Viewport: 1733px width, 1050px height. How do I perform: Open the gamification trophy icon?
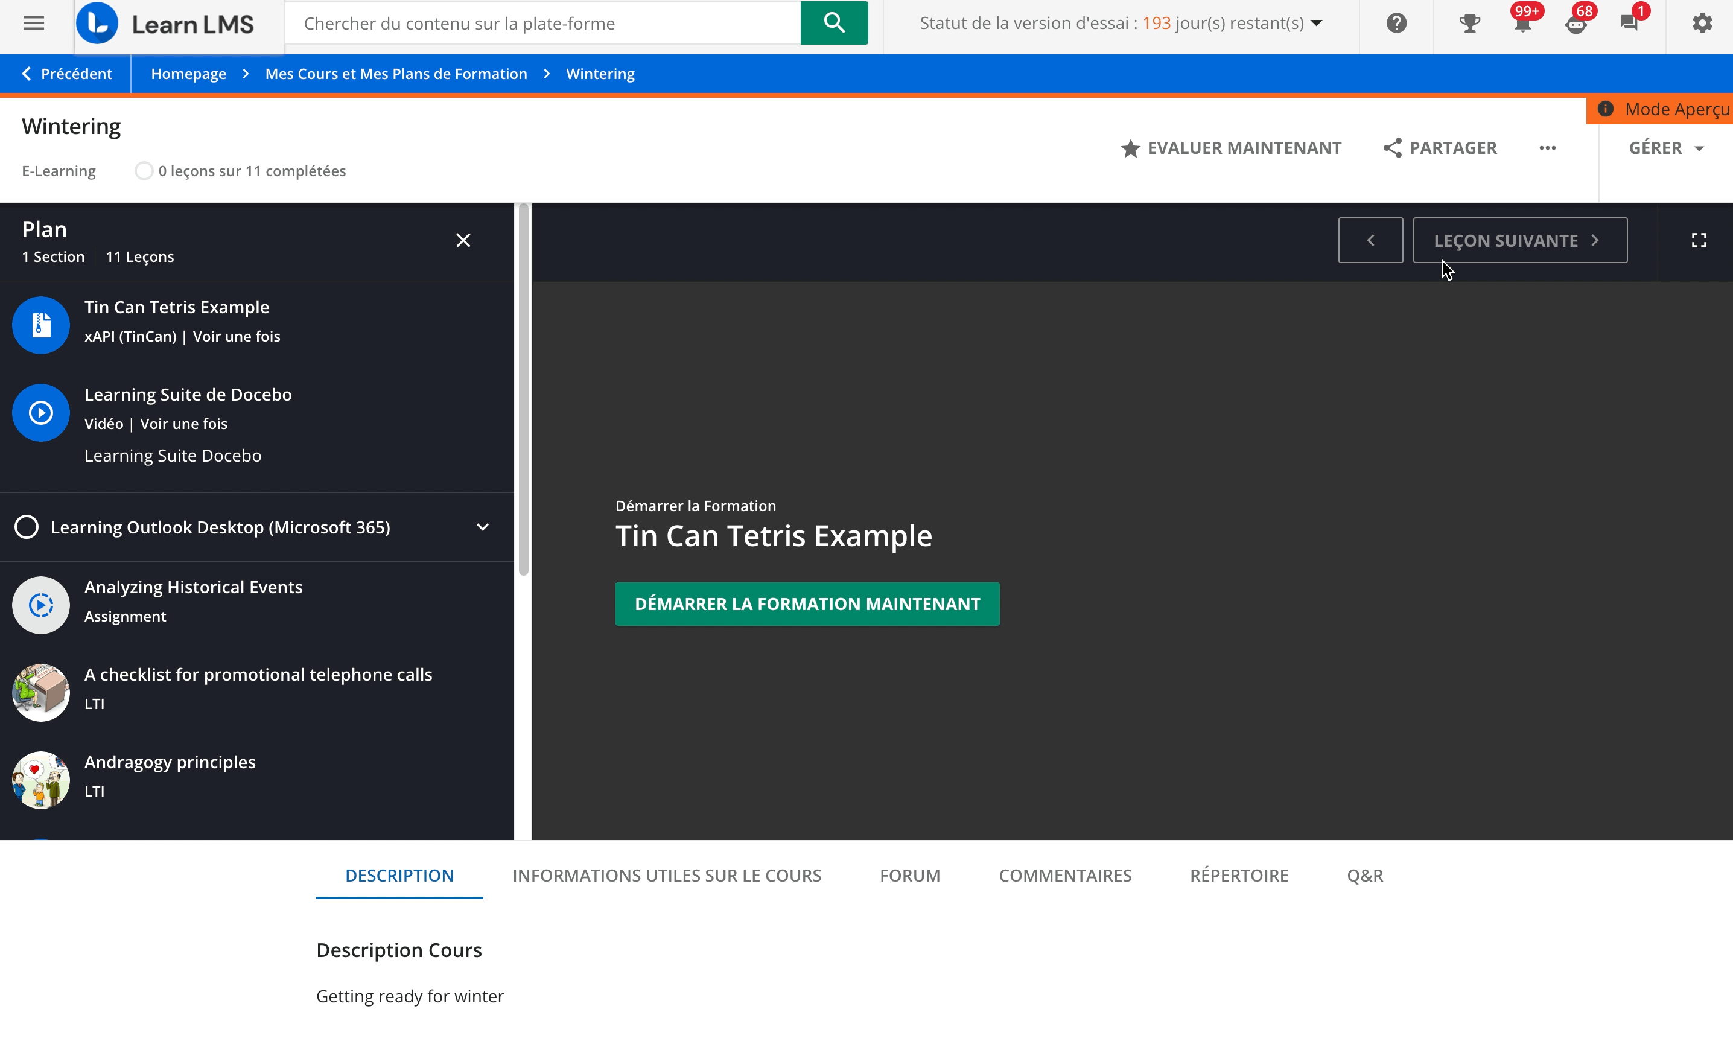coord(1469,23)
